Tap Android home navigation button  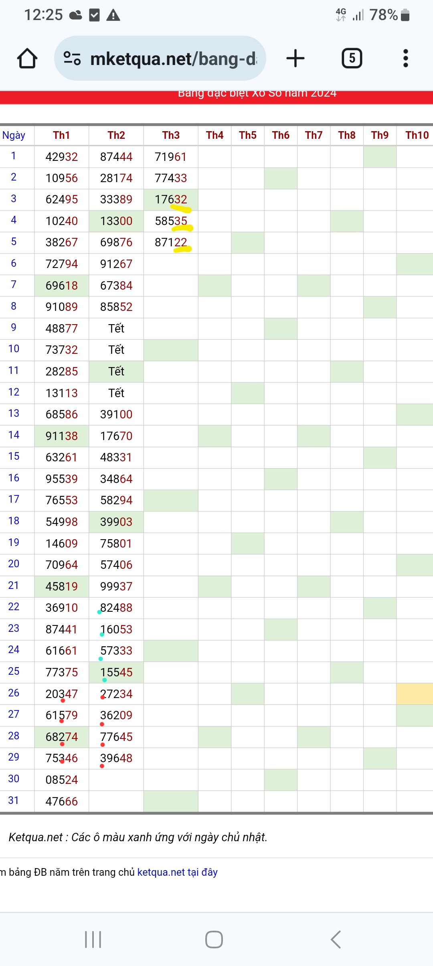pos(214,940)
